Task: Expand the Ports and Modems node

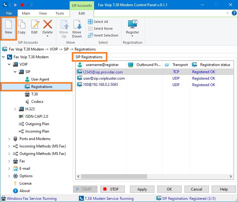Action: (9, 139)
